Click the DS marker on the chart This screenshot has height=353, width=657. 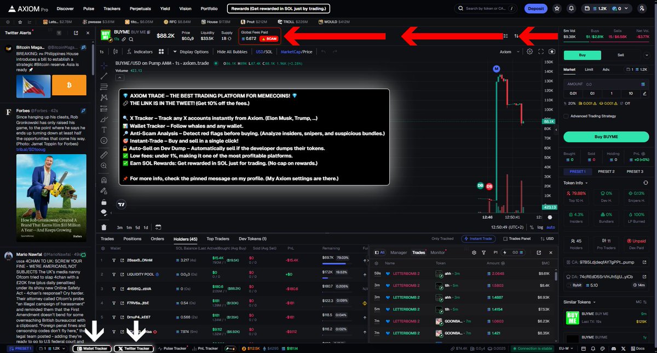coord(489,187)
